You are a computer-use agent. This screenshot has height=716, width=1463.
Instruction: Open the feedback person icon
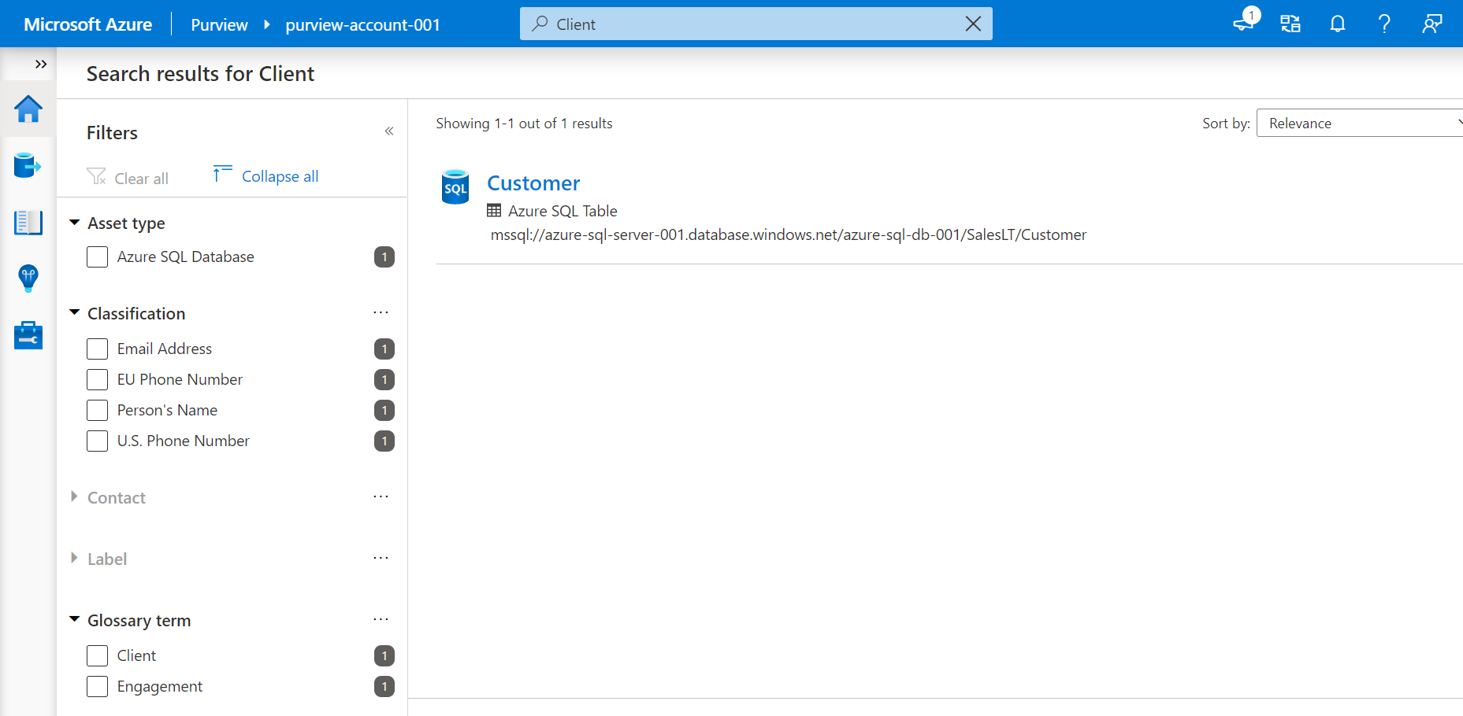[1431, 24]
